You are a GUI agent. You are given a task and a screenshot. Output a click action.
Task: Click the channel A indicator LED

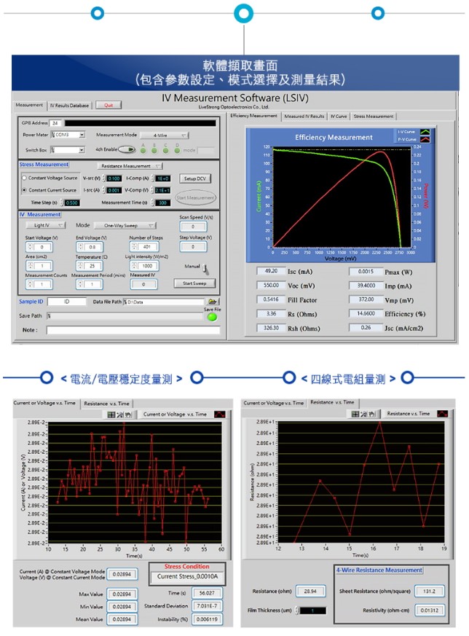pyautogui.click(x=143, y=151)
